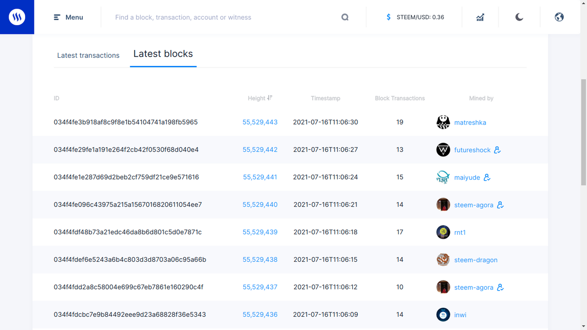Image resolution: width=587 pixels, height=330 pixels.
Task: Click block ID 034f4fe3b918af8c9f8e1b54104741a198fb5965
Action: pos(126,122)
